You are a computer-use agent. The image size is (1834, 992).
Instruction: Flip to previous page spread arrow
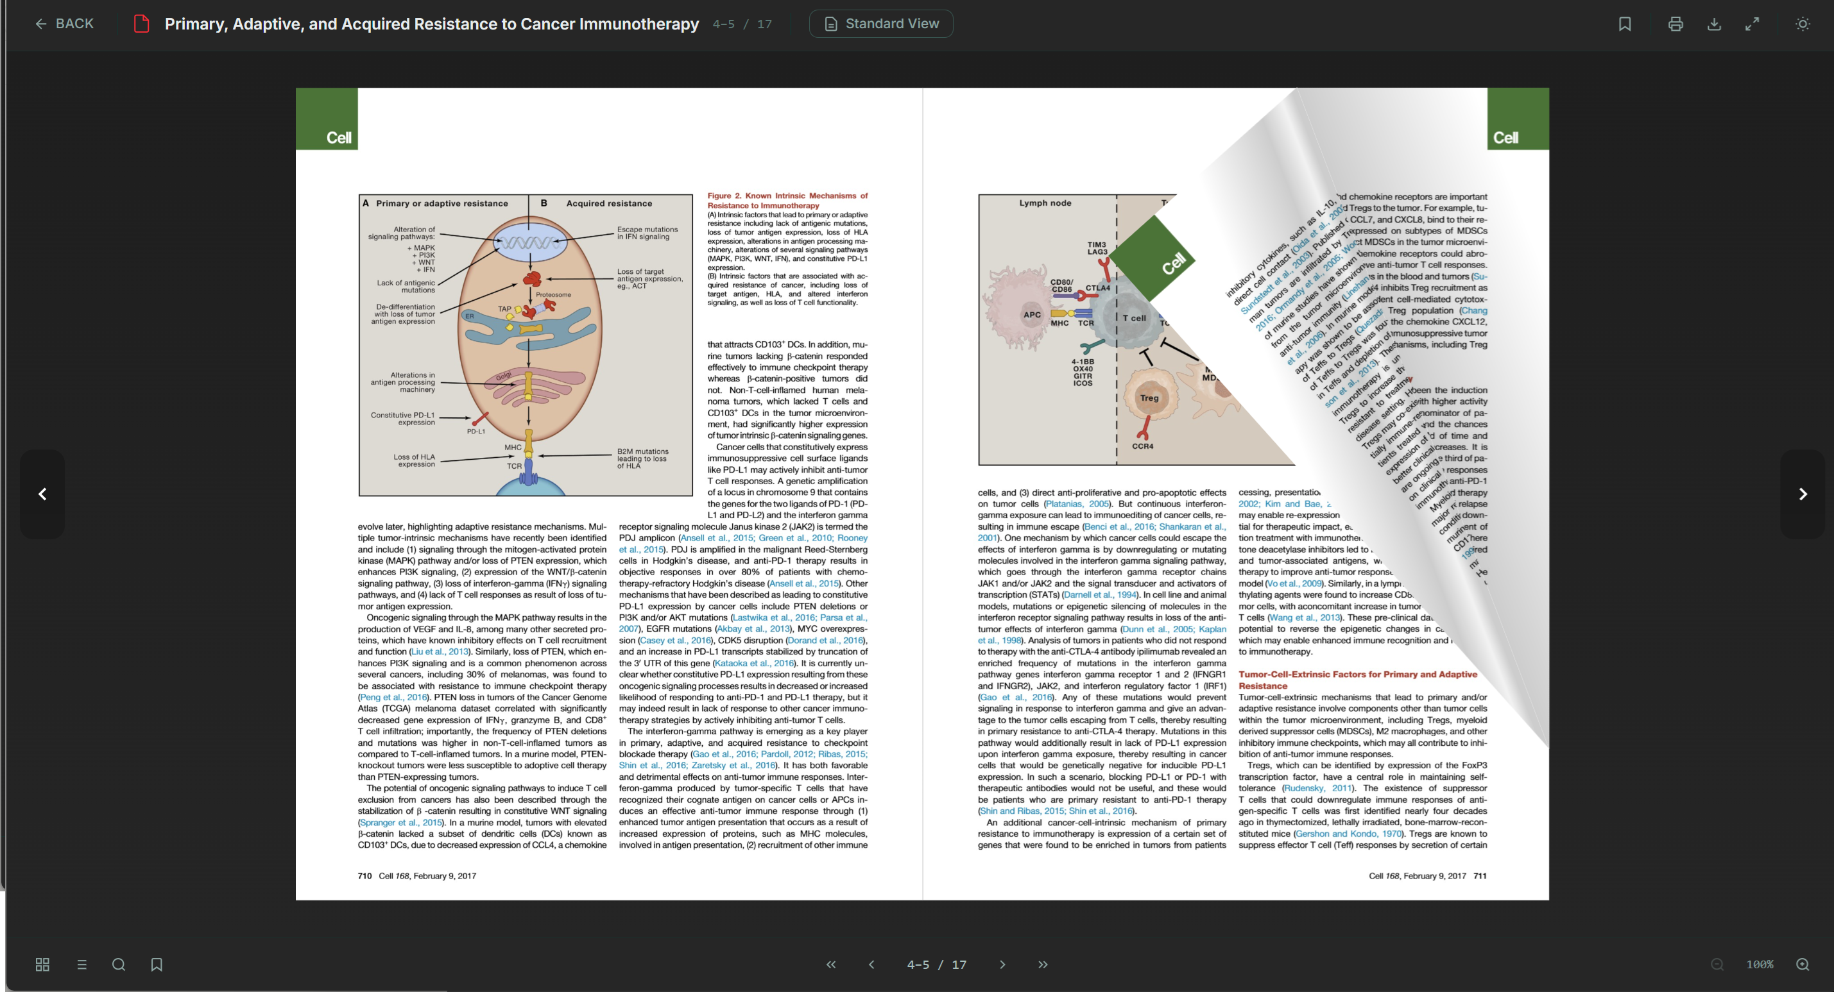click(x=43, y=494)
